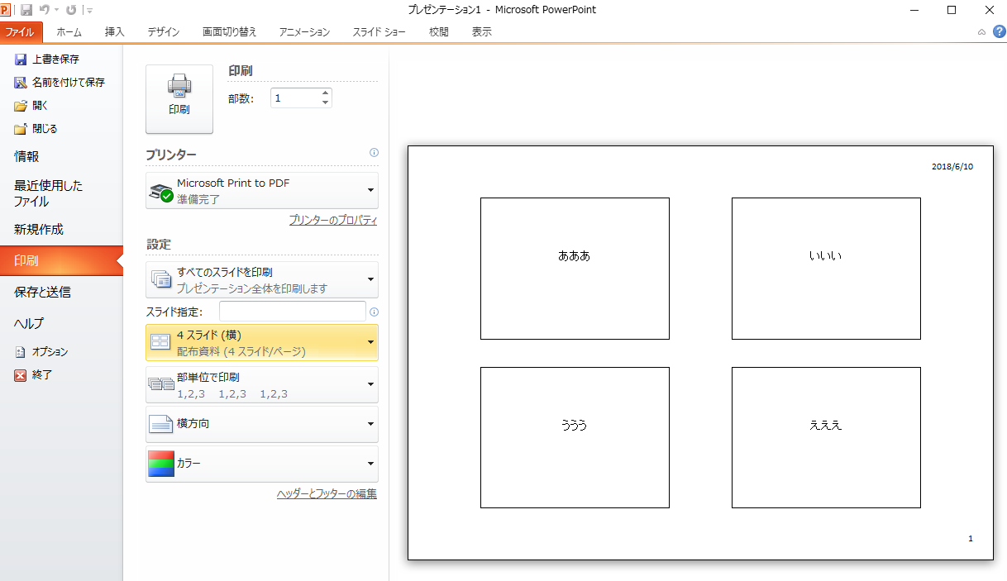Click 終了 to exit PowerPoint

tap(41, 375)
